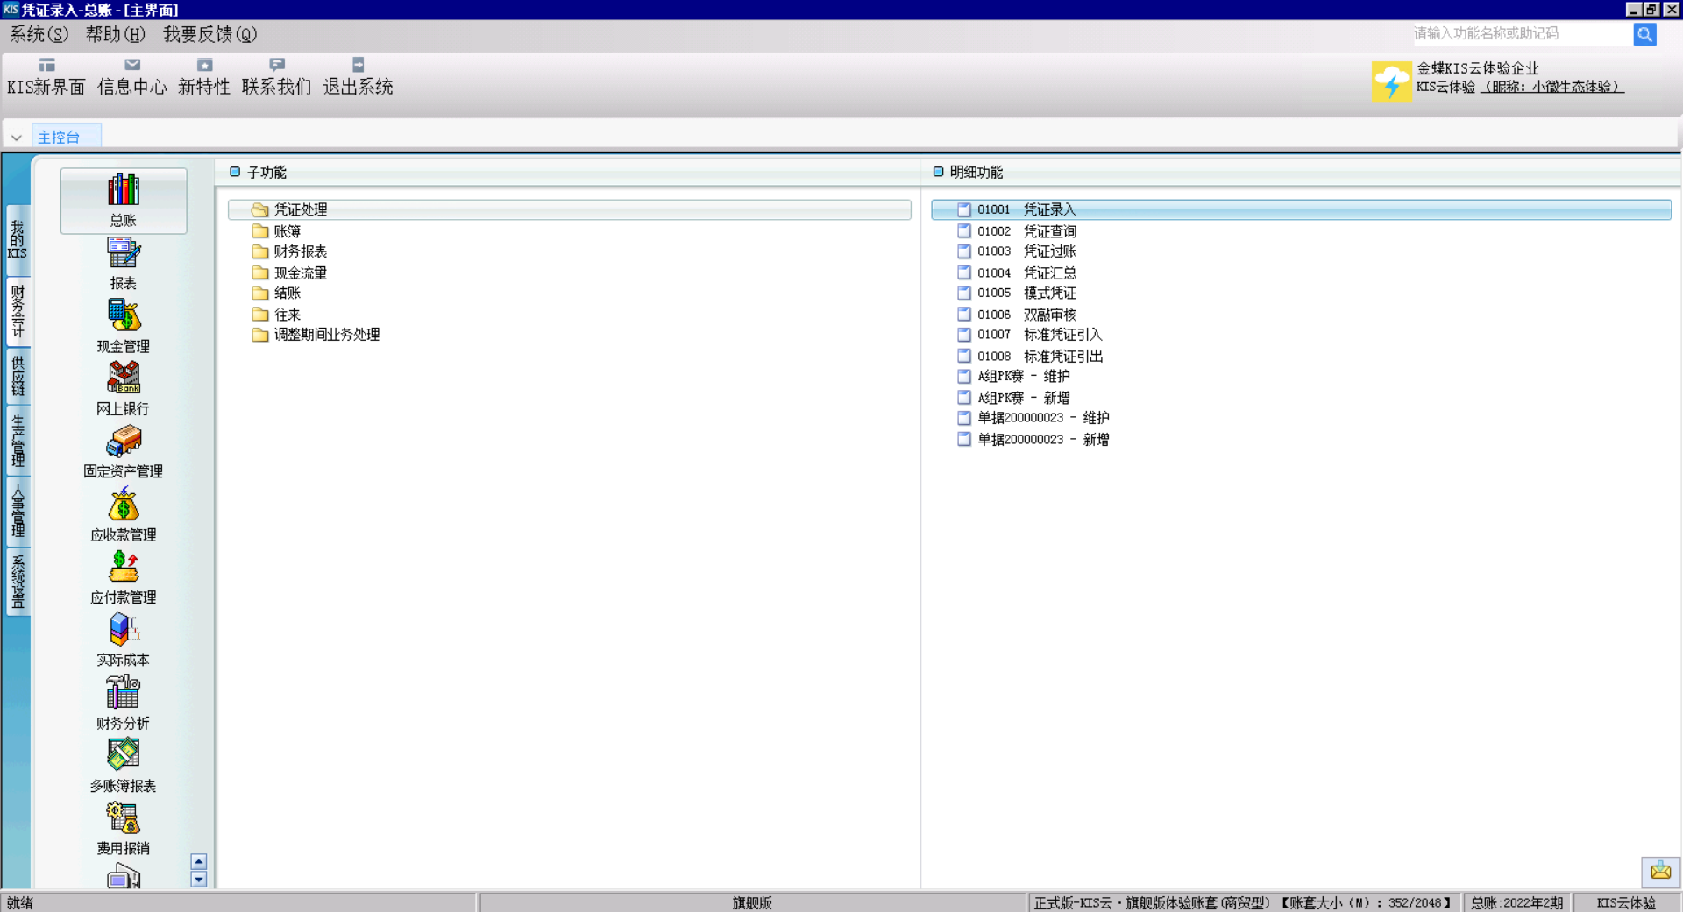Image resolution: width=1683 pixels, height=912 pixels.
Task: Open the 账簿 folder in 子功能
Action: tap(287, 231)
